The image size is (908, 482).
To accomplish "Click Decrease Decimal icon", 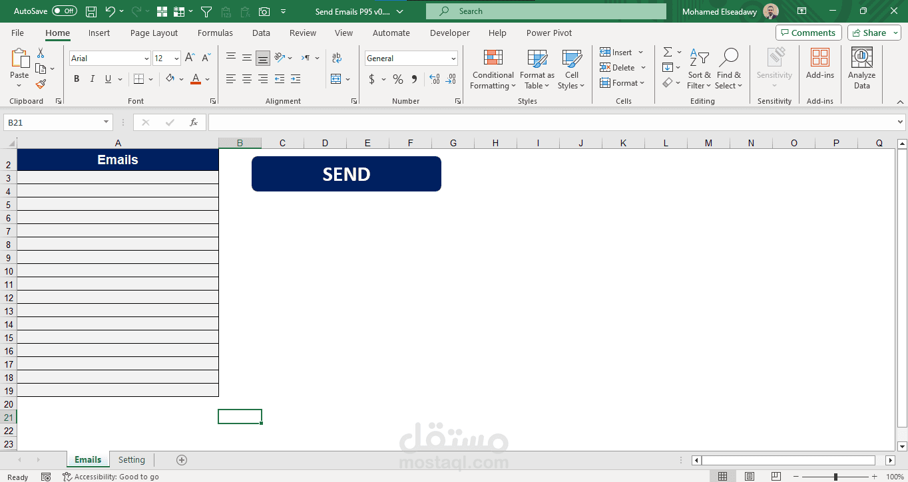I will click(x=451, y=79).
